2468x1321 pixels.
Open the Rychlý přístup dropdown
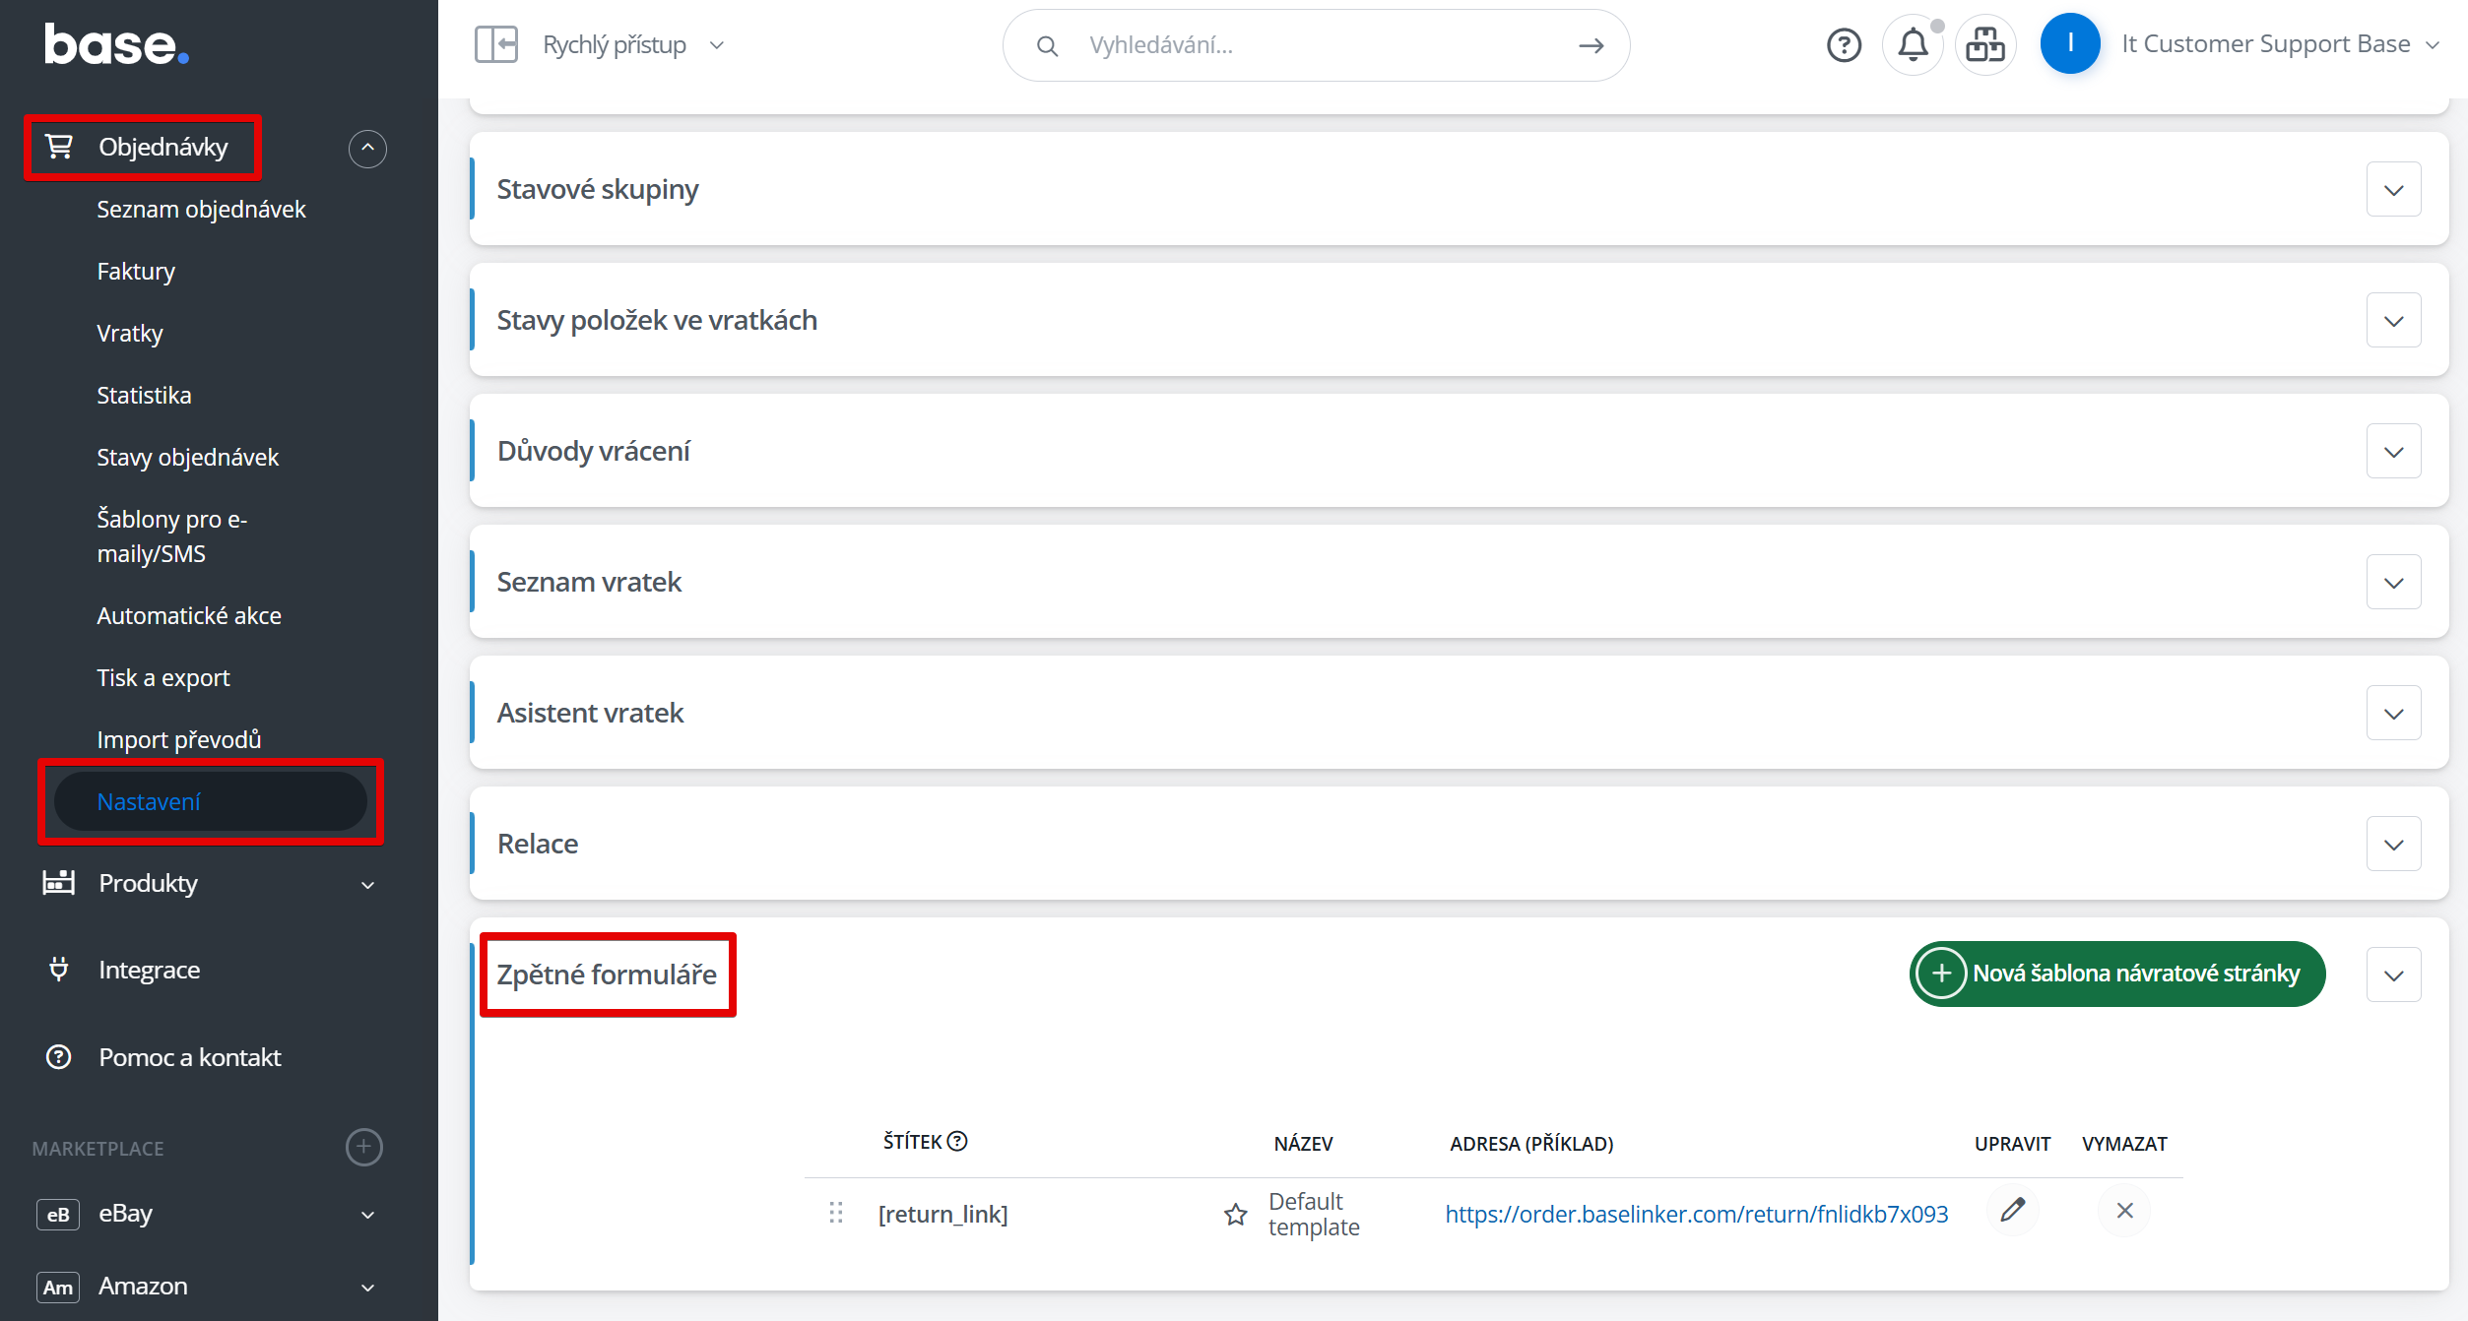[x=633, y=45]
